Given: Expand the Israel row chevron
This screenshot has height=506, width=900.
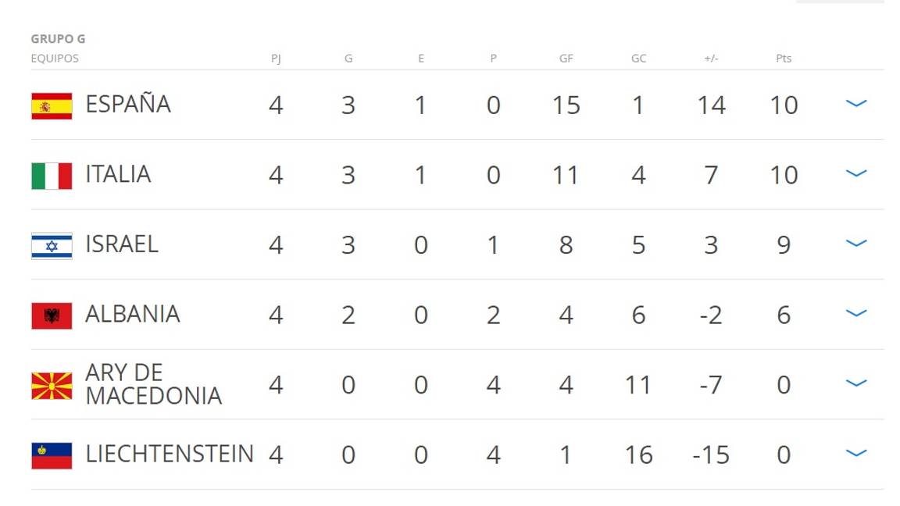Looking at the screenshot, I should [856, 244].
